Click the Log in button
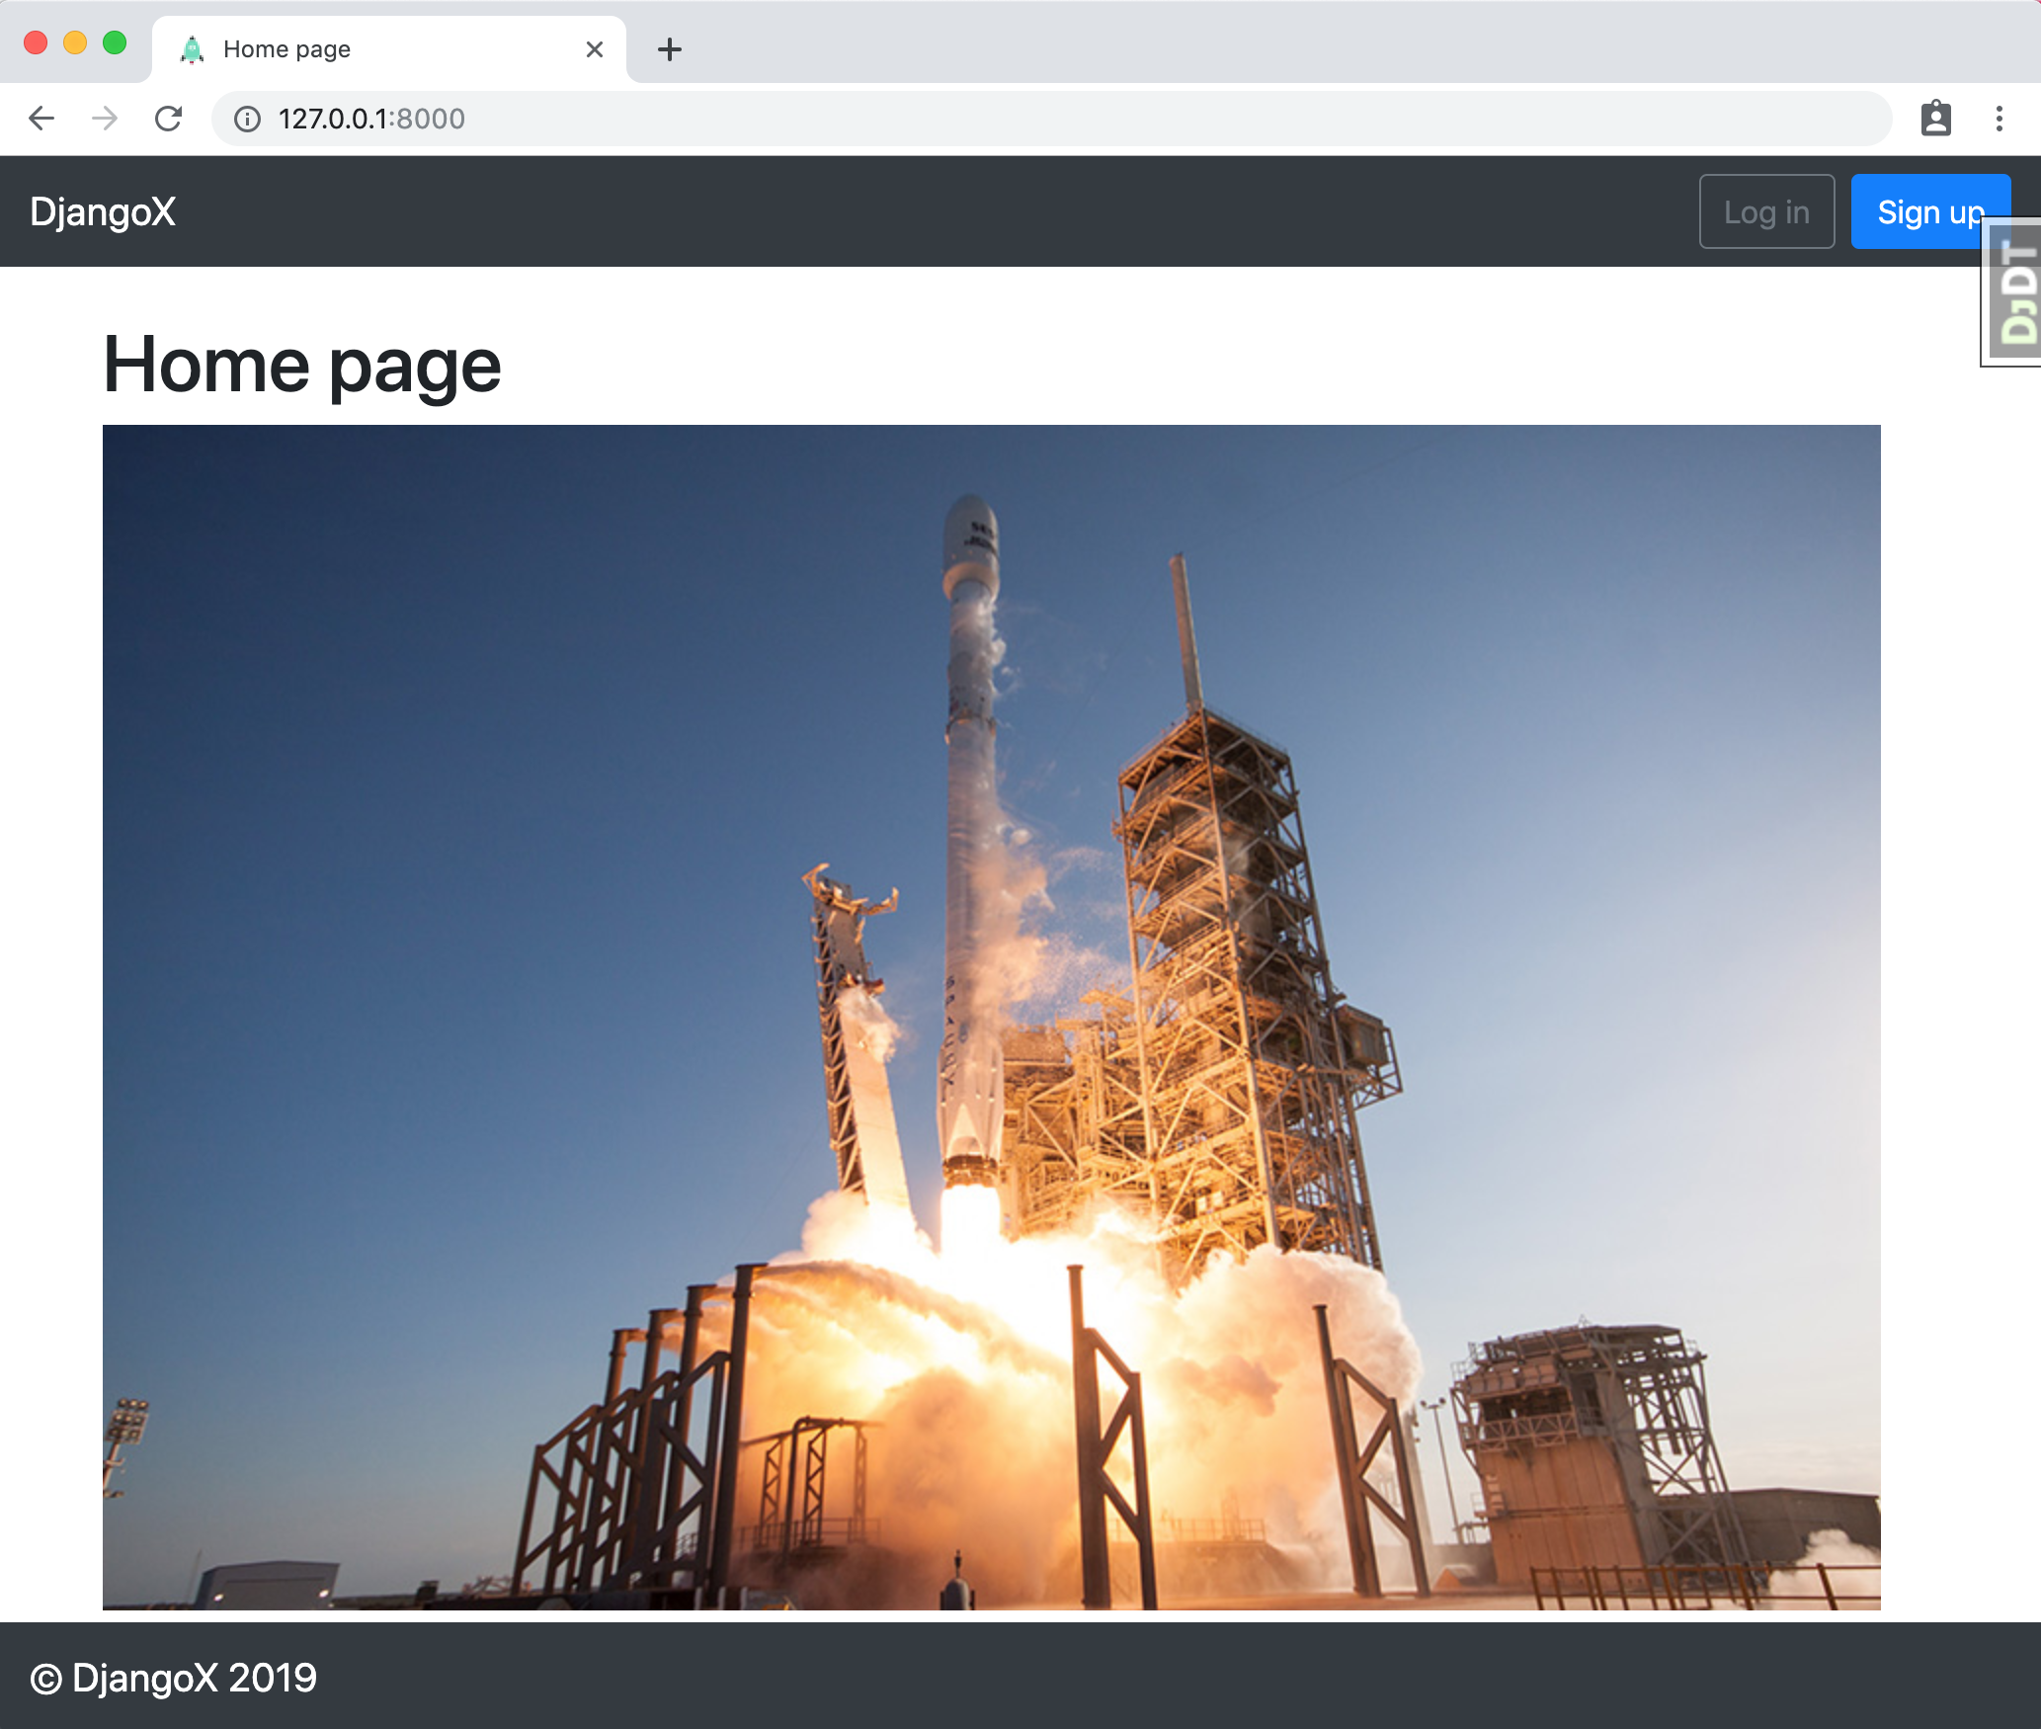 [1766, 211]
